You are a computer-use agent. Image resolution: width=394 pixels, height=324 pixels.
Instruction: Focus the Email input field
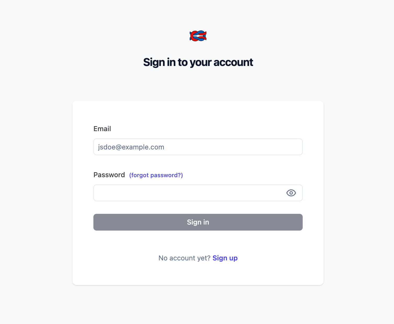coord(198,147)
